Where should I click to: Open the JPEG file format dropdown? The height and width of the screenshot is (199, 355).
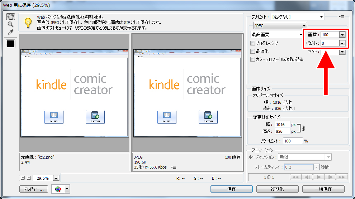(x=280, y=26)
